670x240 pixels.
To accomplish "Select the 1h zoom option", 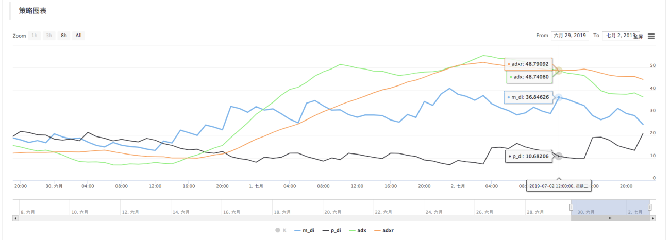I will 35,36.
